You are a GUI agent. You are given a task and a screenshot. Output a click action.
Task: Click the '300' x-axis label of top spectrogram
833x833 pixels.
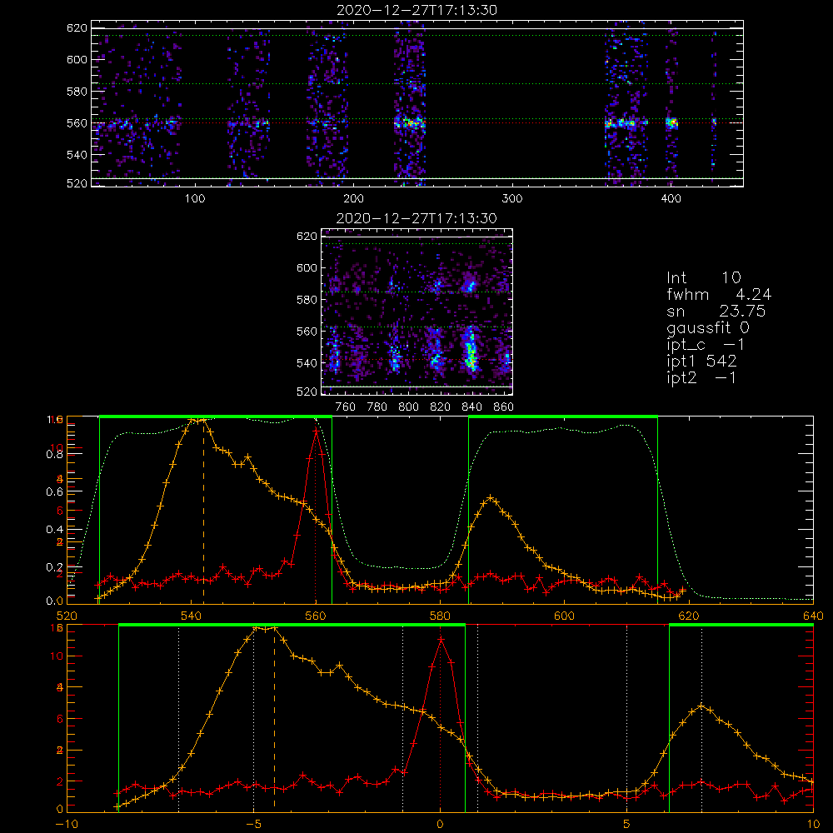click(512, 199)
